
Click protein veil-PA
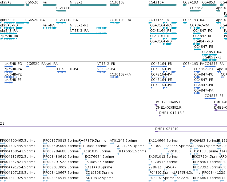point(51,66)
